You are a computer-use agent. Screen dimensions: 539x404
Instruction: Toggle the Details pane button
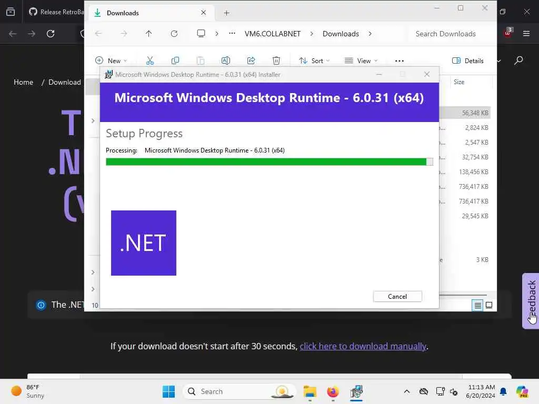pyautogui.click(x=467, y=61)
